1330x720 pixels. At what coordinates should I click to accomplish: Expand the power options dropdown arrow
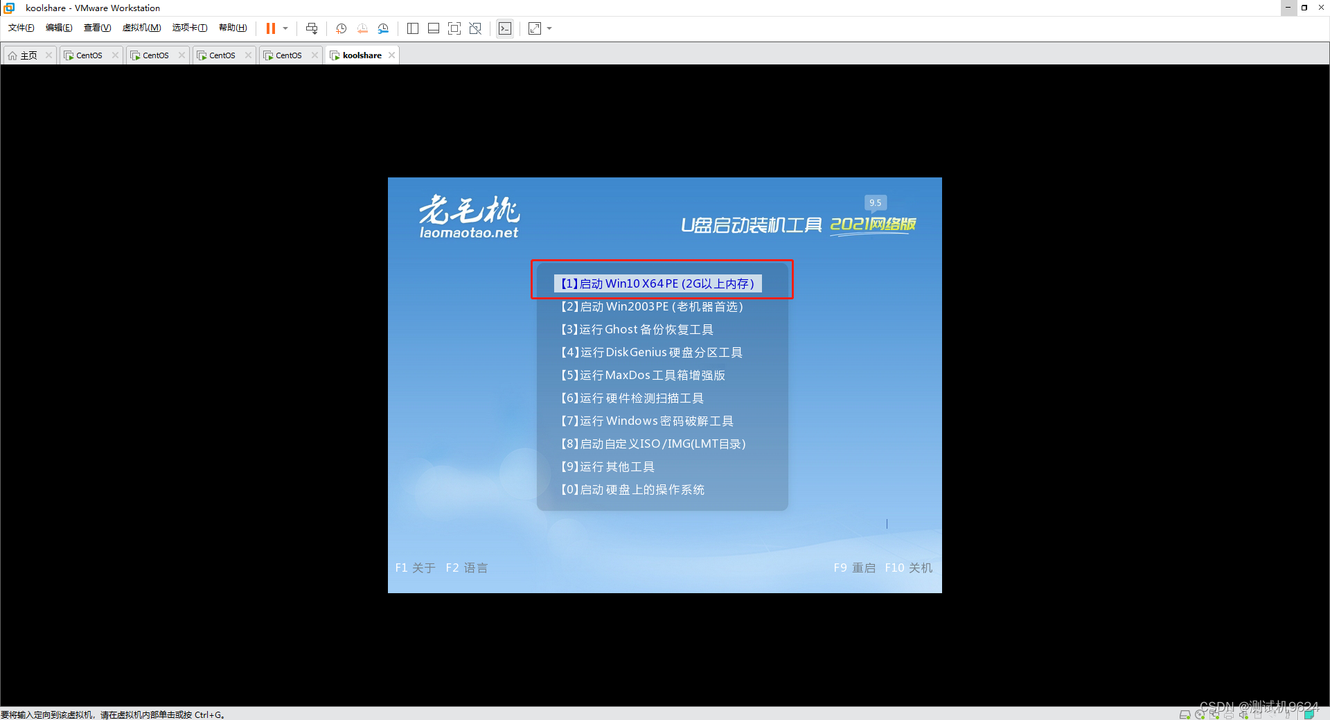point(285,28)
